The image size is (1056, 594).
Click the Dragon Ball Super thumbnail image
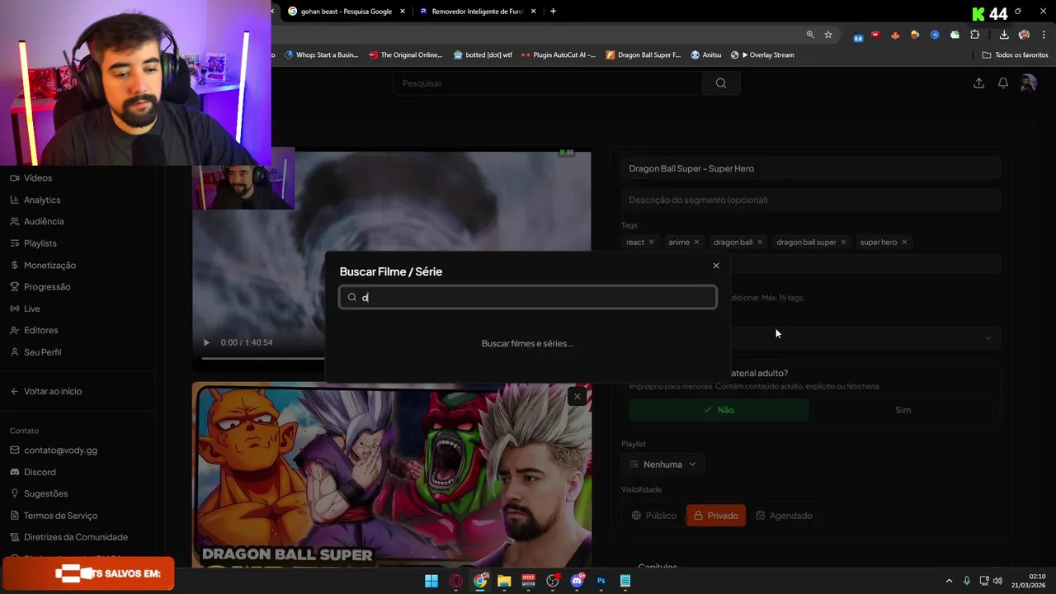392,475
